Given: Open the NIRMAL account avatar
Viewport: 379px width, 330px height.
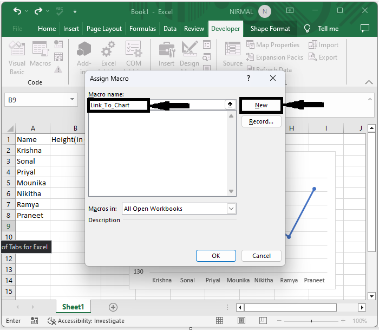Looking at the screenshot, I should [265, 11].
